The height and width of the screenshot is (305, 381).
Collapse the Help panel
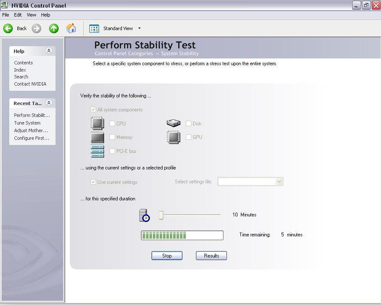click(x=49, y=50)
